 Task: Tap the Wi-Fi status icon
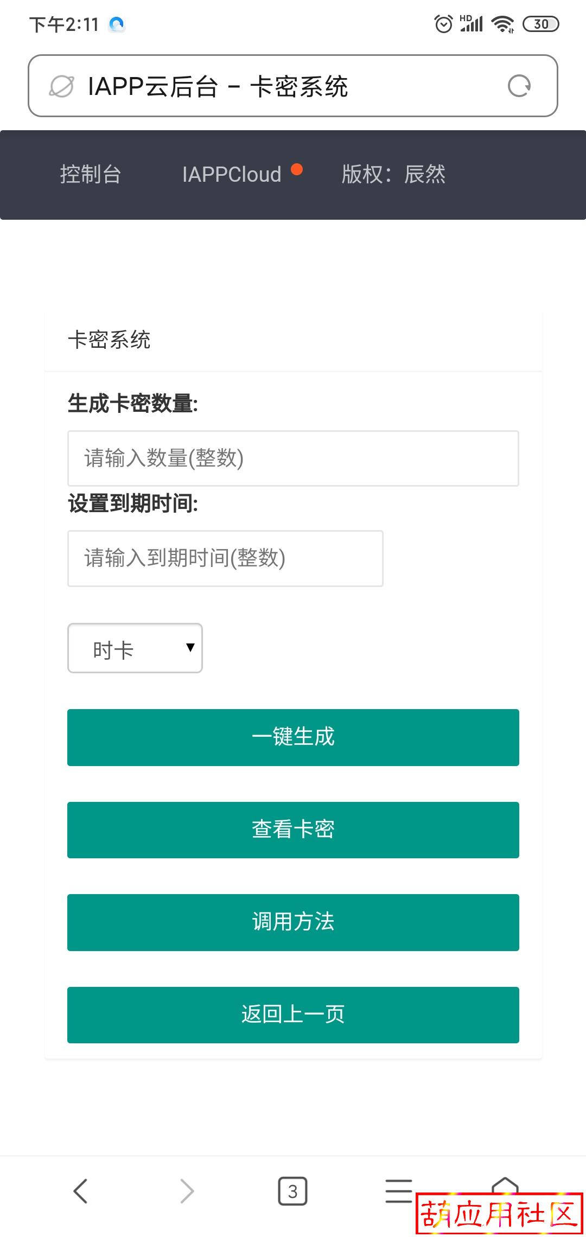[502, 24]
